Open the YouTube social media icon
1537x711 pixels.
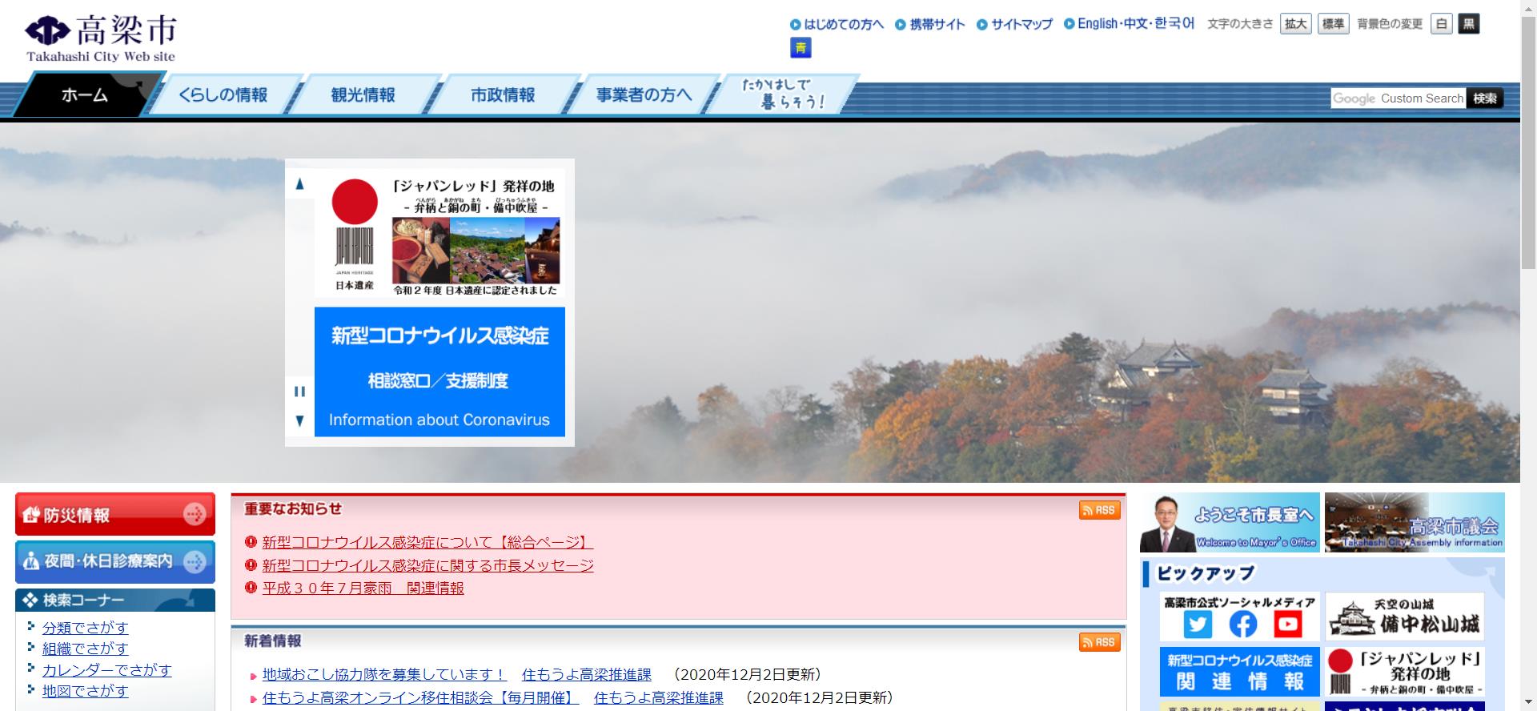pyautogui.click(x=1287, y=624)
